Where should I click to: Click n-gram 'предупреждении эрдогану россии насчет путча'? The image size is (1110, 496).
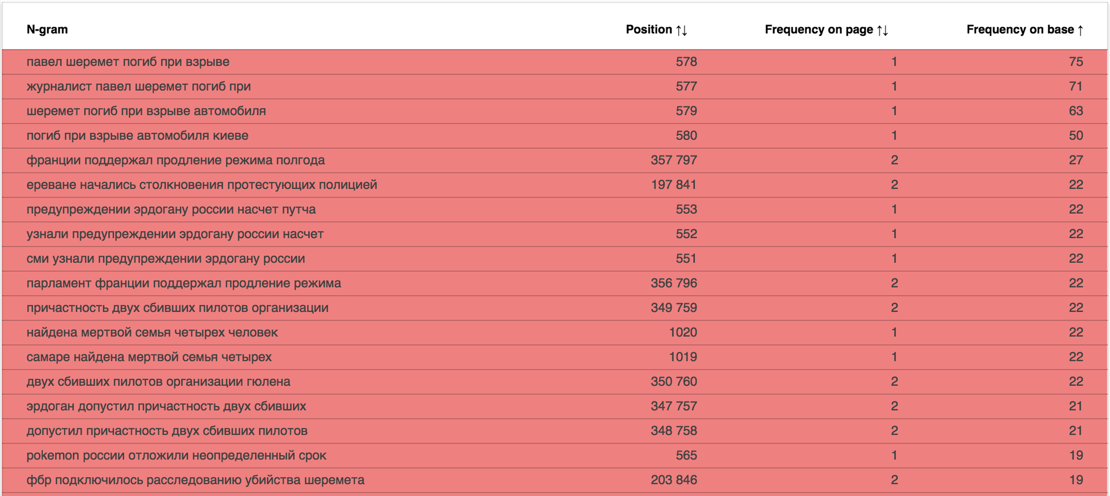171,210
